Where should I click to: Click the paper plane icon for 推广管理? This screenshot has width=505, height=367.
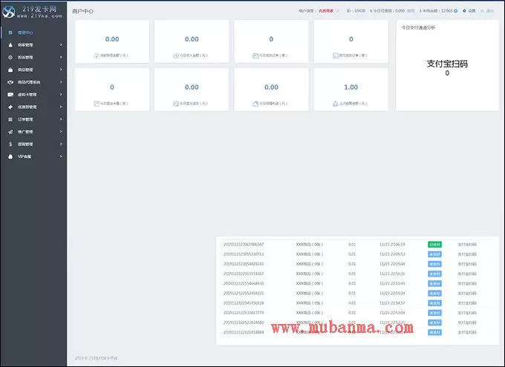(10, 131)
